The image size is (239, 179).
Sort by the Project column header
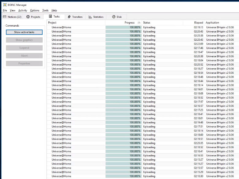[x=76, y=23]
